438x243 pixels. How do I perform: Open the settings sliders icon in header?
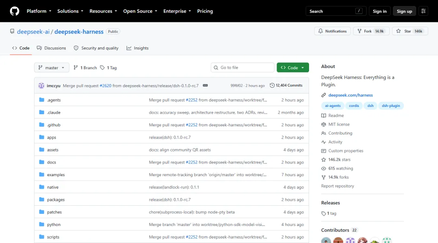[423, 11]
